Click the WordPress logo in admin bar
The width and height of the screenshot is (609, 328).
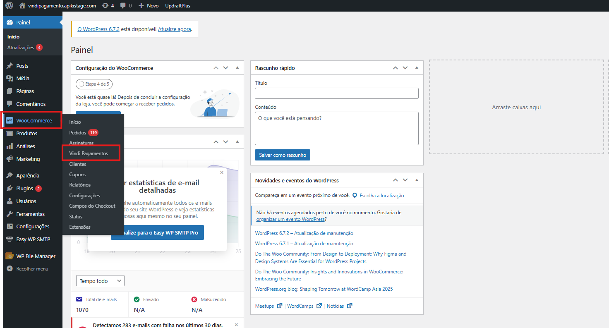(9, 6)
